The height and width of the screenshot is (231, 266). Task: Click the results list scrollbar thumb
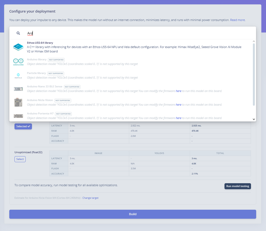coord(254,75)
